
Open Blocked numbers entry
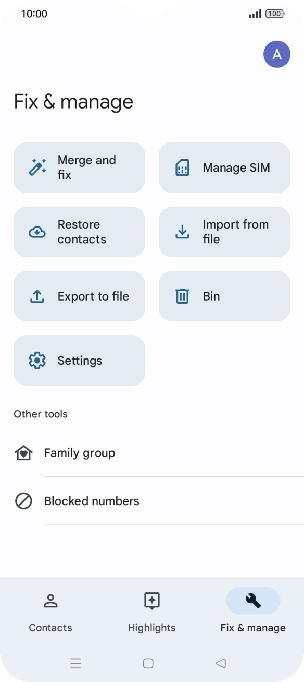tap(152, 501)
